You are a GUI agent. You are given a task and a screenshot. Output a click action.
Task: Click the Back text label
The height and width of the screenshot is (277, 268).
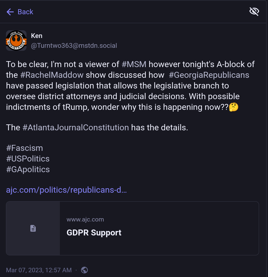click(x=25, y=12)
